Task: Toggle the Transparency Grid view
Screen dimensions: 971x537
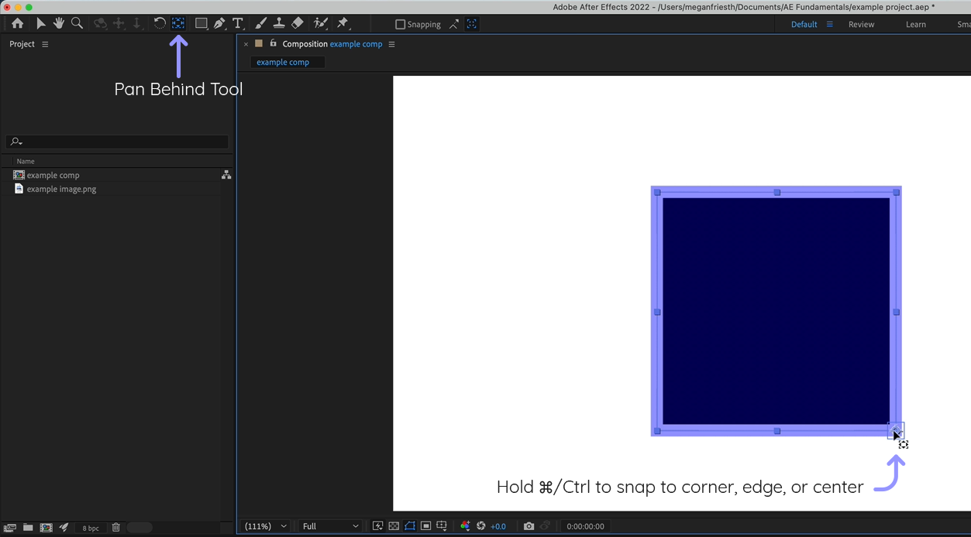Action: pos(393,526)
